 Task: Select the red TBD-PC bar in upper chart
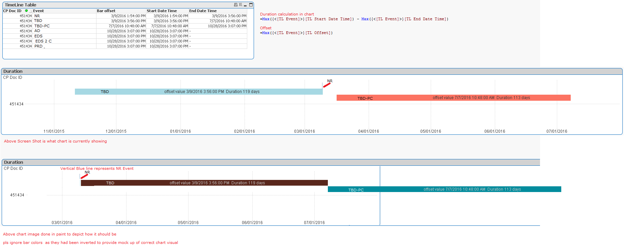coord(453,98)
